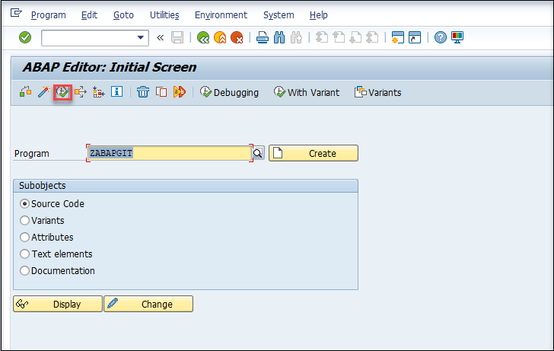This screenshot has width=554, height=351.
Task: Open the Goto menu
Action: click(x=123, y=15)
